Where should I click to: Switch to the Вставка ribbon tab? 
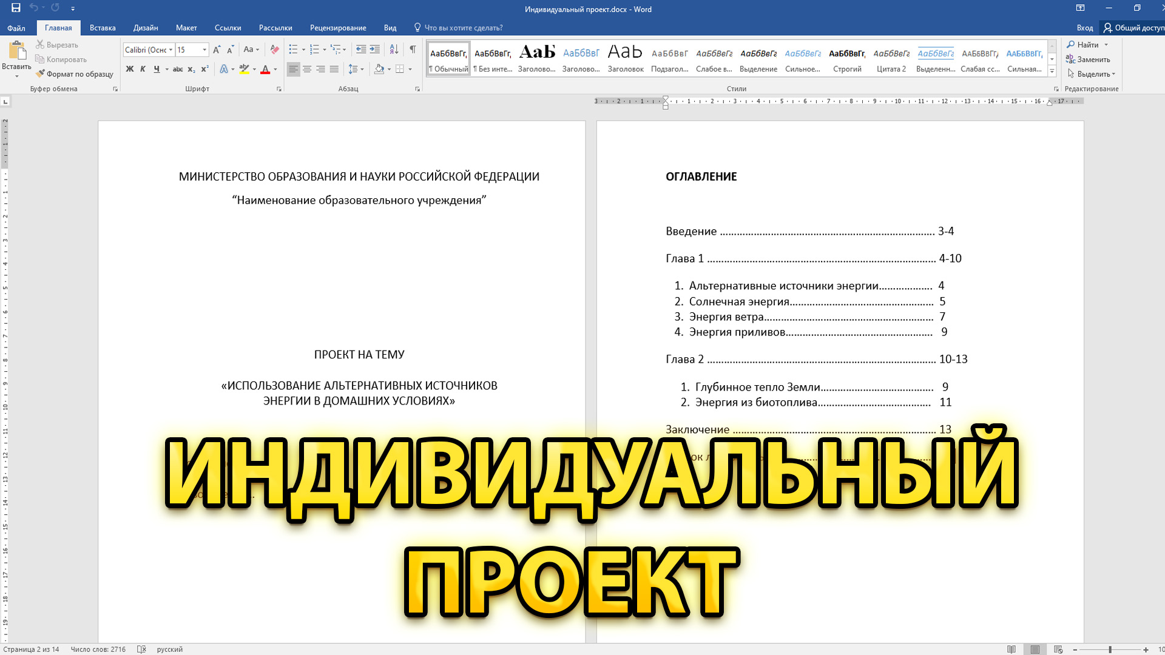102,27
